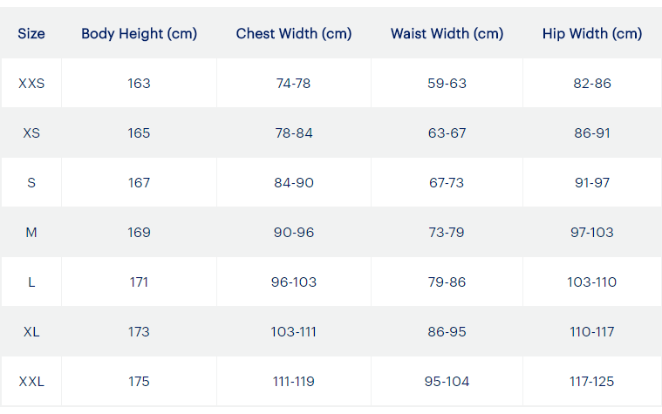Select the XS size cell
The height and width of the screenshot is (414, 662).
click(x=31, y=133)
